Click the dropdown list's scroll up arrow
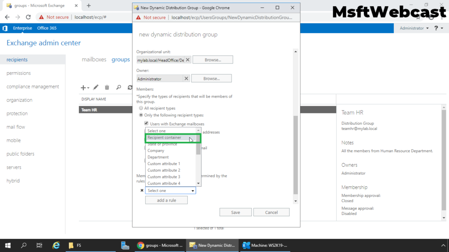The image size is (449, 252). click(198, 130)
